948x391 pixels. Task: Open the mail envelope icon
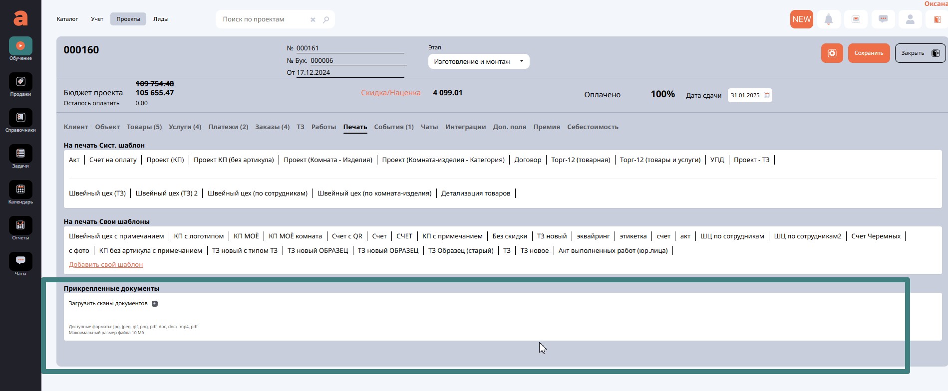(x=856, y=19)
